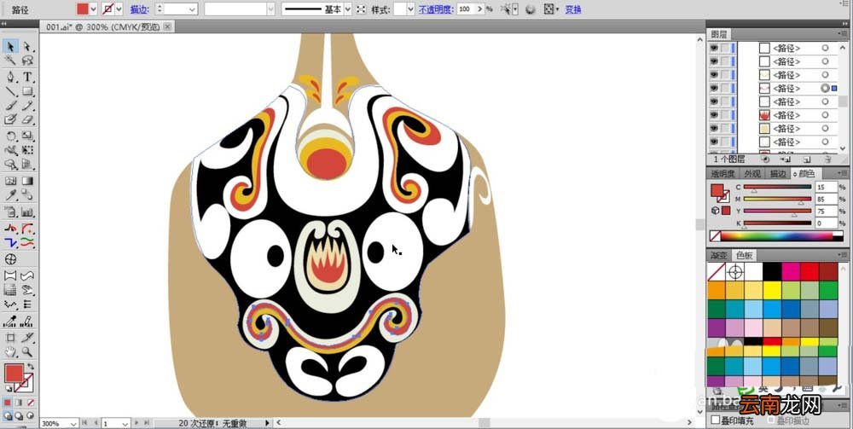Toggle lock column of first 路径 layer row
The width and height of the screenshot is (853, 429).
[x=725, y=48]
